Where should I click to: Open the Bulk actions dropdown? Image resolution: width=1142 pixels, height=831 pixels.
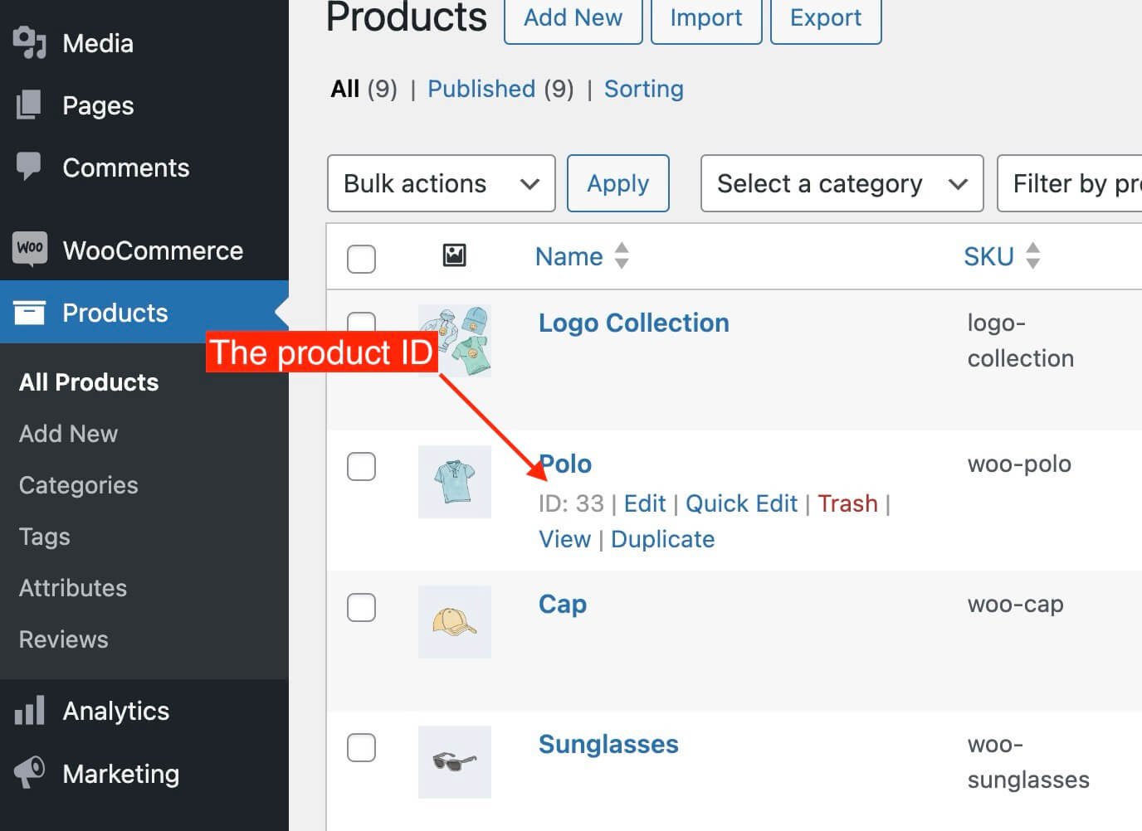442,183
